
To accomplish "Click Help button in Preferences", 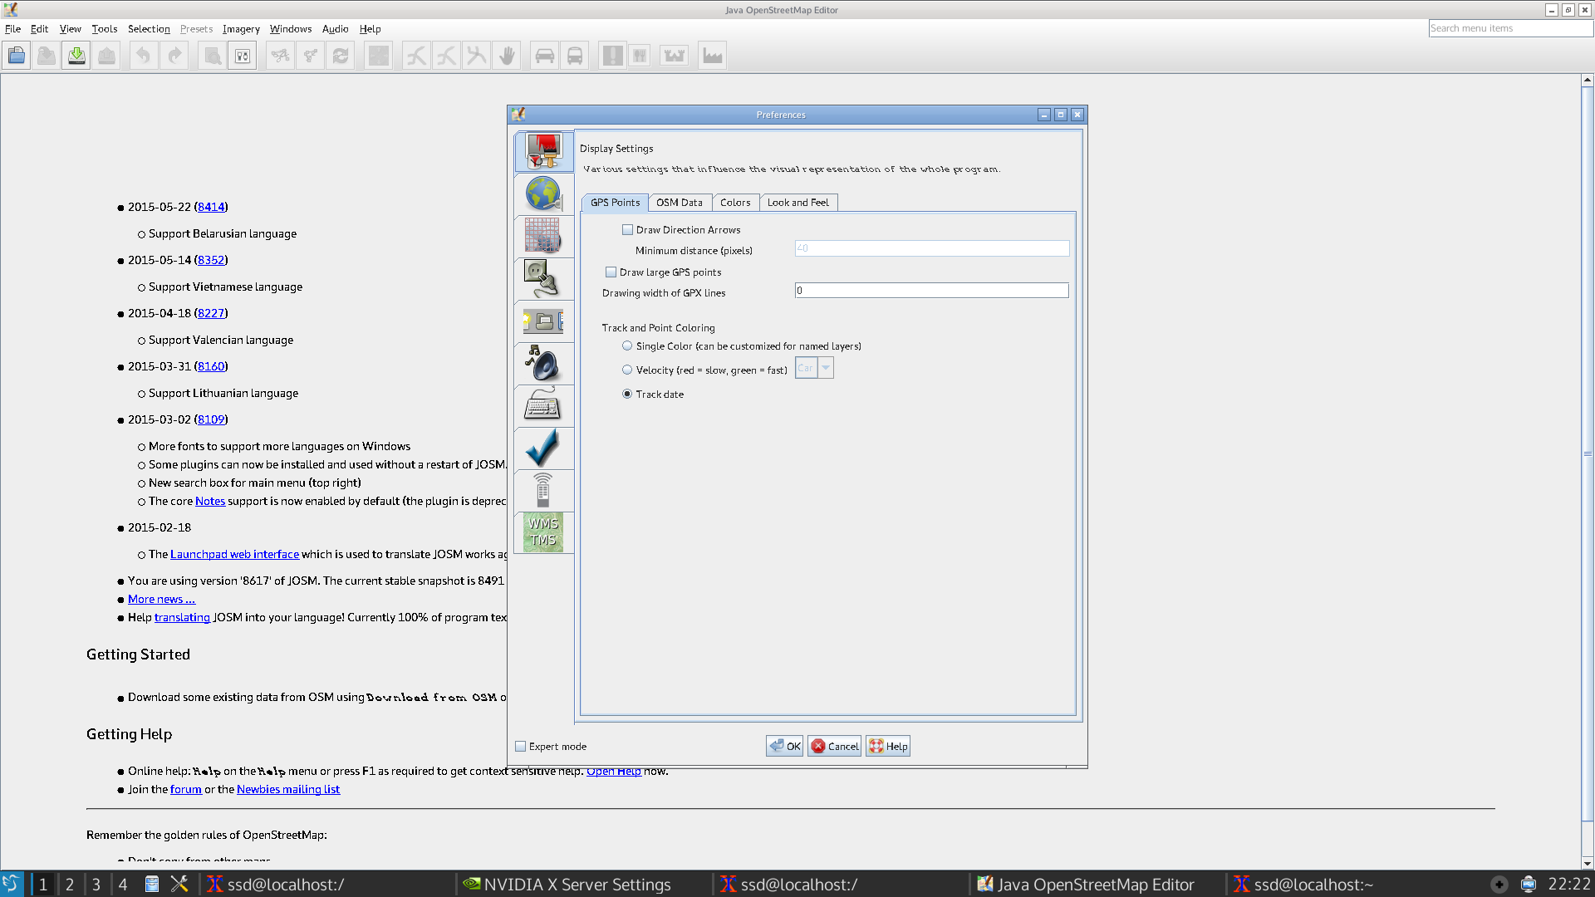I will point(888,747).
